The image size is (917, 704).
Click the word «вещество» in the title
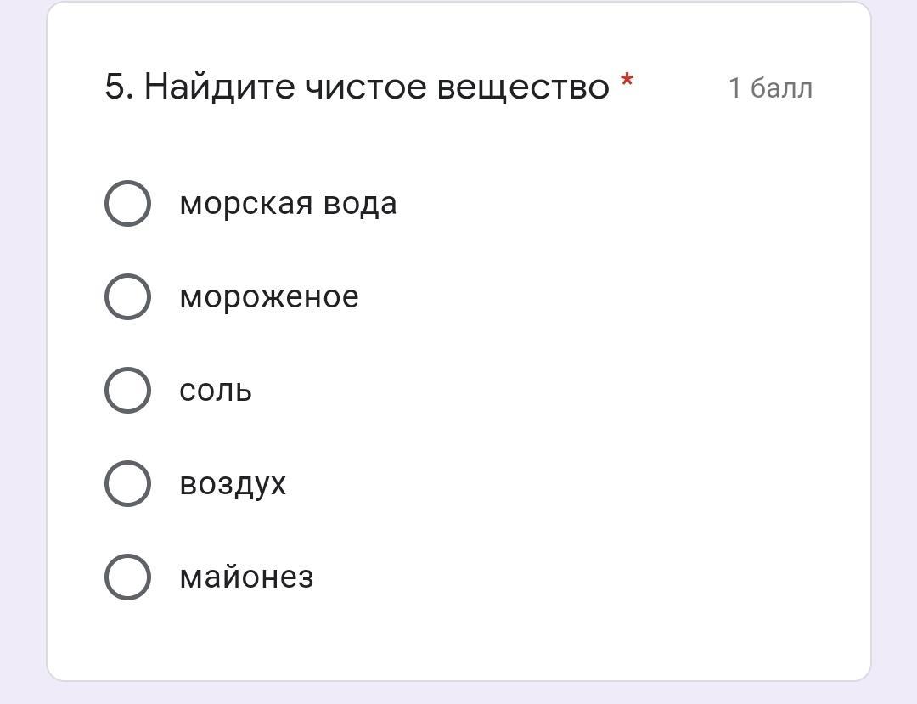pos(523,87)
